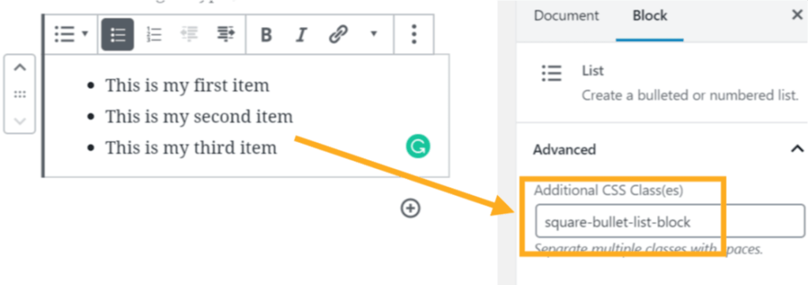The width and height of the screenshot is (808, 285).
Task: Select the unordered bulleted list button
Action: [x=118, y=35]
